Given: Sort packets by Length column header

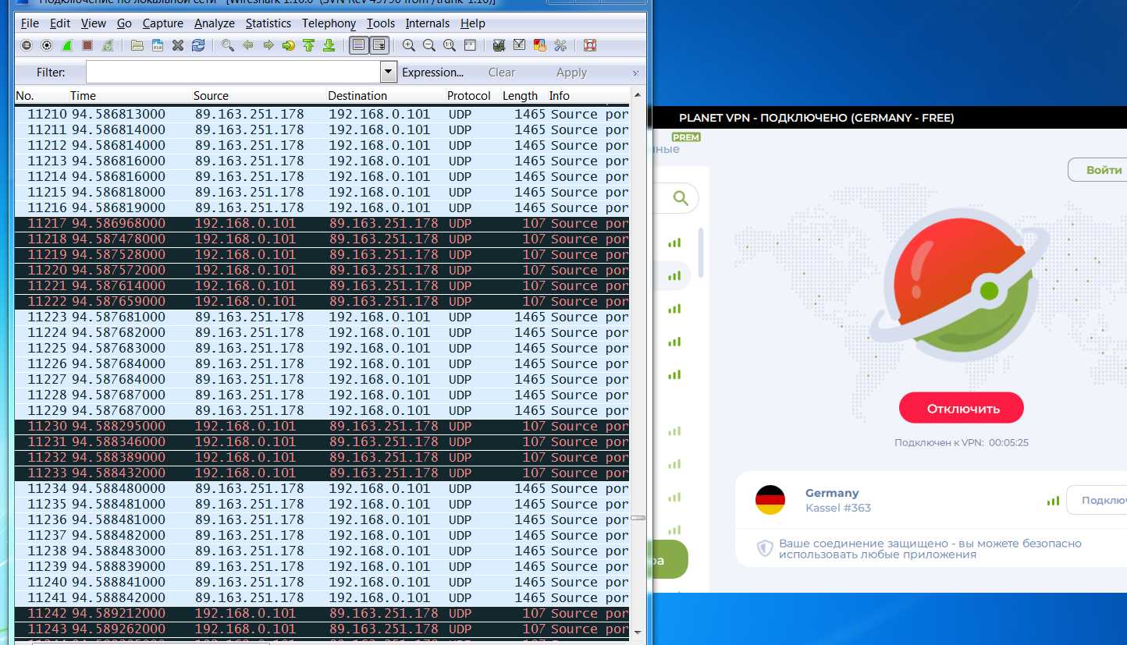Looking at the screenshot, I should click(x=520, y=96).
